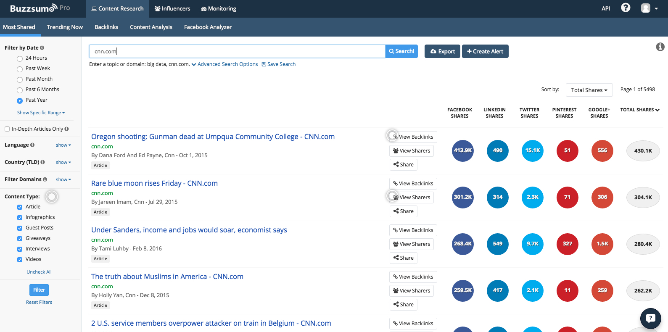
Task: Uncheck the Giveaways content type
Action: click(20, 238)
